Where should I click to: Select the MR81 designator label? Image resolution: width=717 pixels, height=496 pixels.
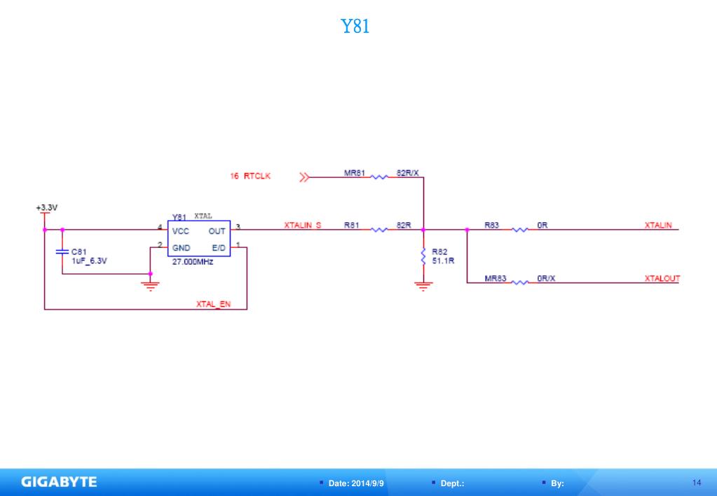[355, 173]
